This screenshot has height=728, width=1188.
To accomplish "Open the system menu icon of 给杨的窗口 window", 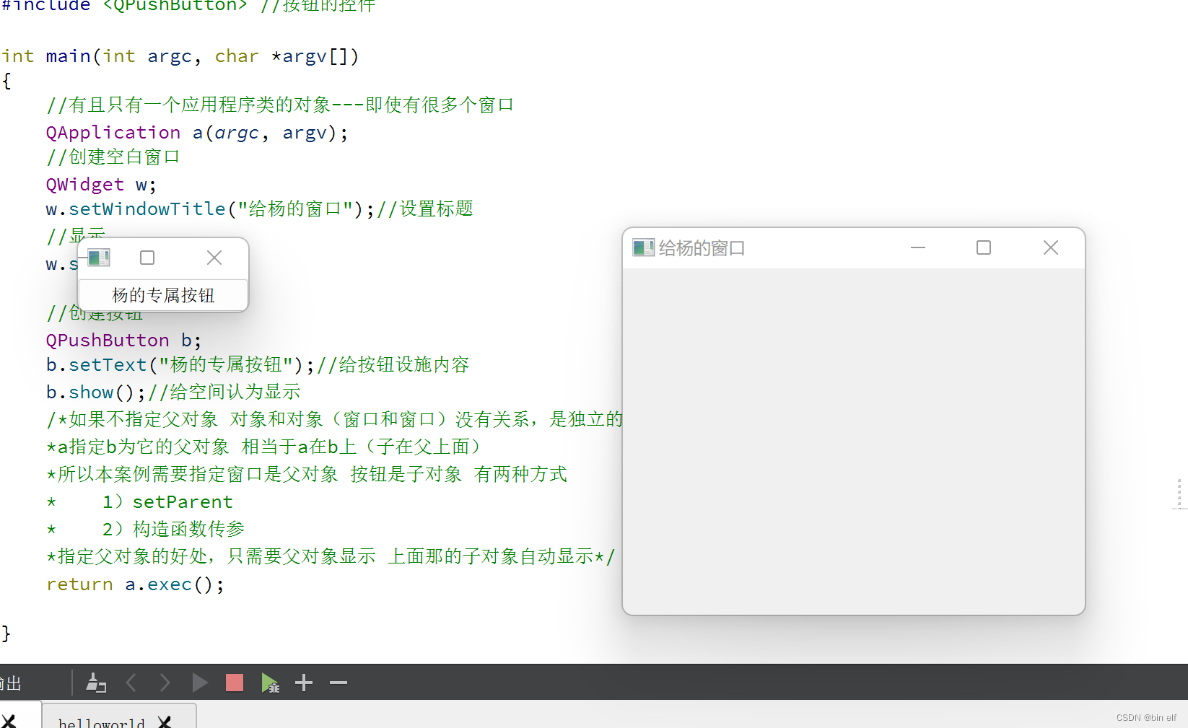I will coord(642,247).
